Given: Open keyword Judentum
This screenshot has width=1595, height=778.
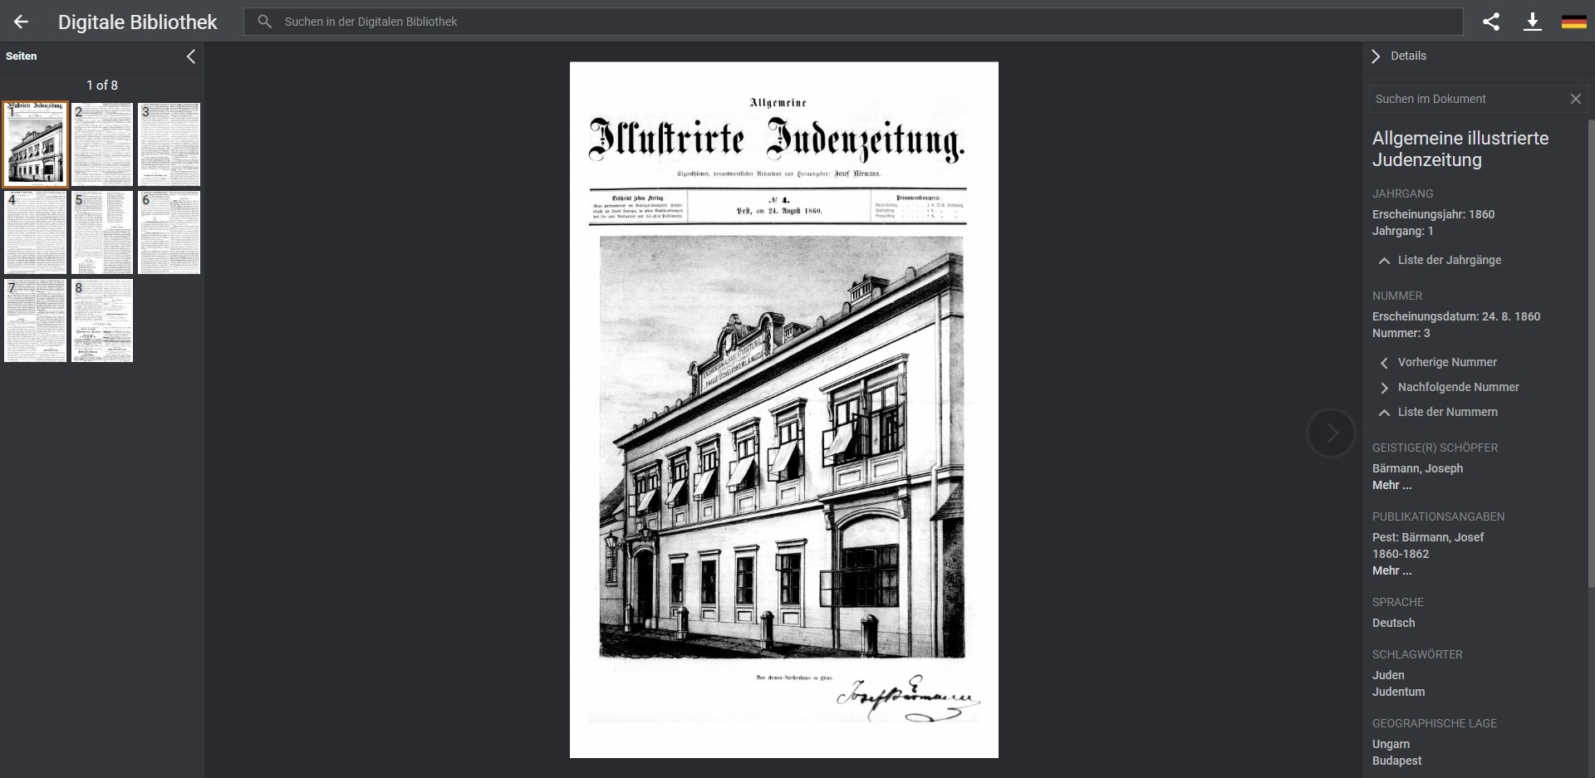Looking at the screenshot, I should click(1398, 692).
